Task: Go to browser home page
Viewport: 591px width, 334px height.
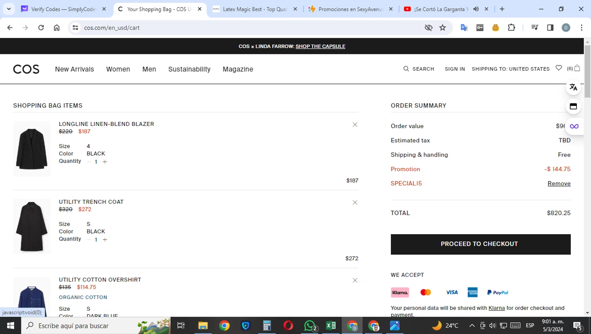Action: click(x=57, y=28)
